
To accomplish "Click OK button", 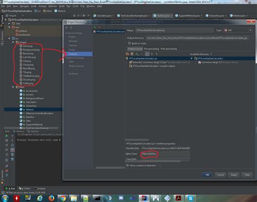I will (207, 175).
